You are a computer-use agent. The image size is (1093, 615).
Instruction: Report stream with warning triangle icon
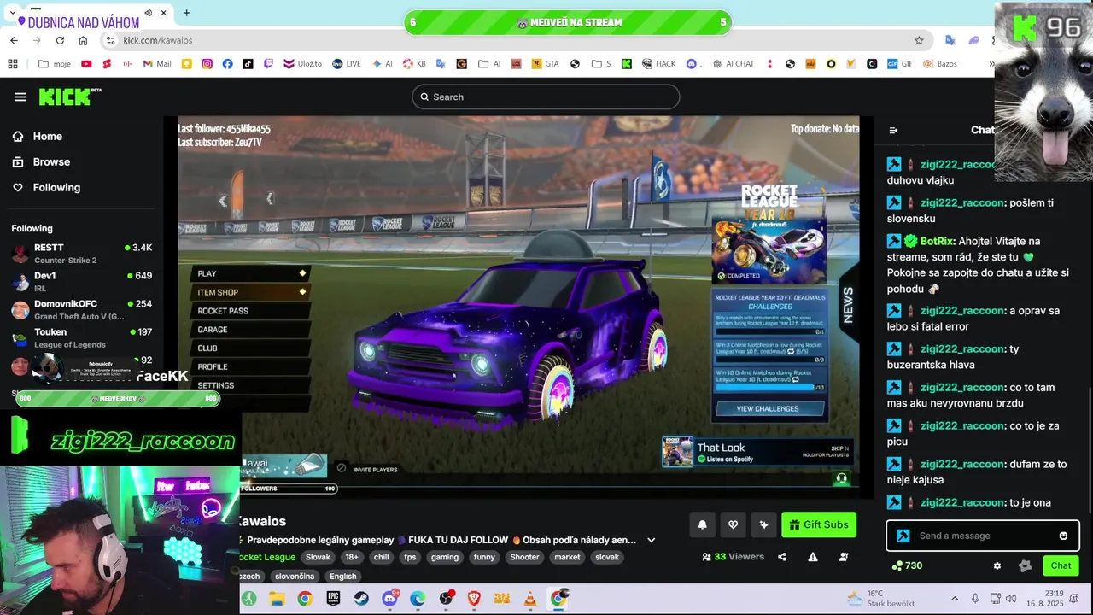click(813, 557)
